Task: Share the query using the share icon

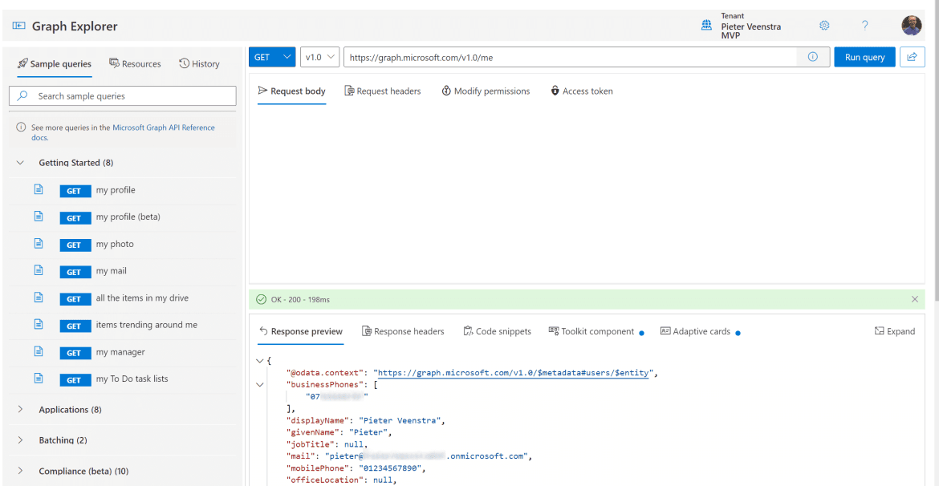Action: click(912, 57)
